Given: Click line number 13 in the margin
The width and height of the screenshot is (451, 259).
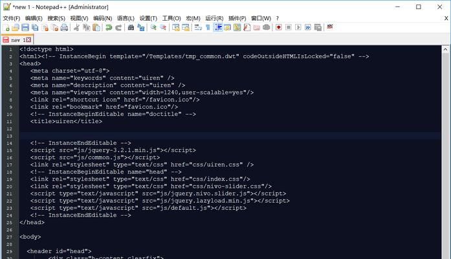Looking at the screenshot, I should coord(10,136).
